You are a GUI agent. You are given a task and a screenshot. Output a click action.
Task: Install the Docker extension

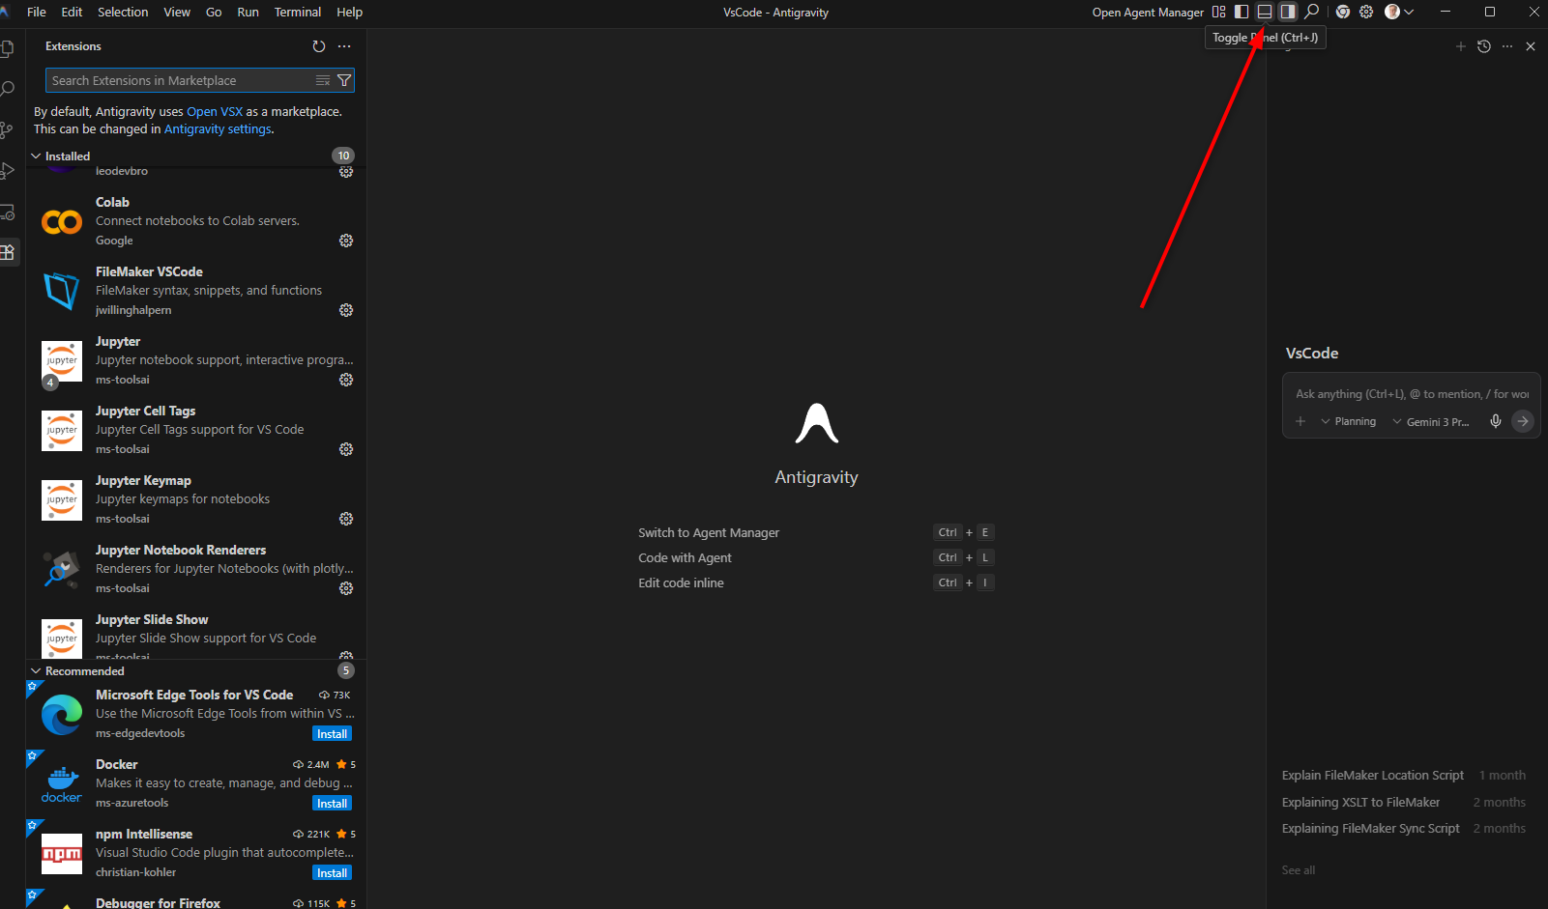coord(332,804)
